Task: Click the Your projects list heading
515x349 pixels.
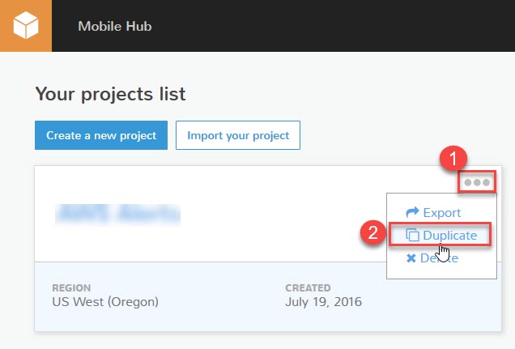Action: coord(110,94)
